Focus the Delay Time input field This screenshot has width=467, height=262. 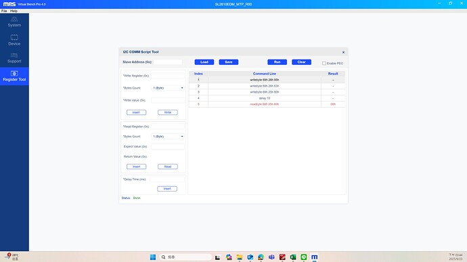point(167,179)
